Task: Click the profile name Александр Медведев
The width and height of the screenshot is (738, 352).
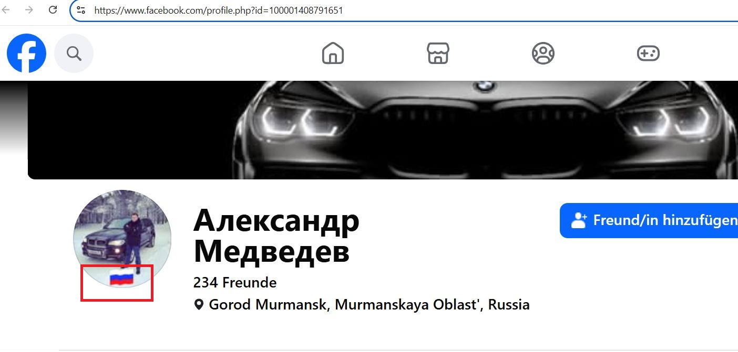Action: tap(276, 236)
